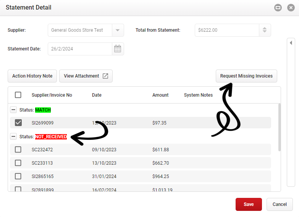Open the Statement Date calendar picker
This screenshot has width=299, height=217.
click(x=118, y=49)
